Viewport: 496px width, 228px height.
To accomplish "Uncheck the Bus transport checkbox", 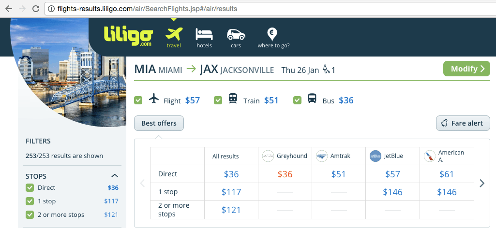I will [x=297, y=100].
